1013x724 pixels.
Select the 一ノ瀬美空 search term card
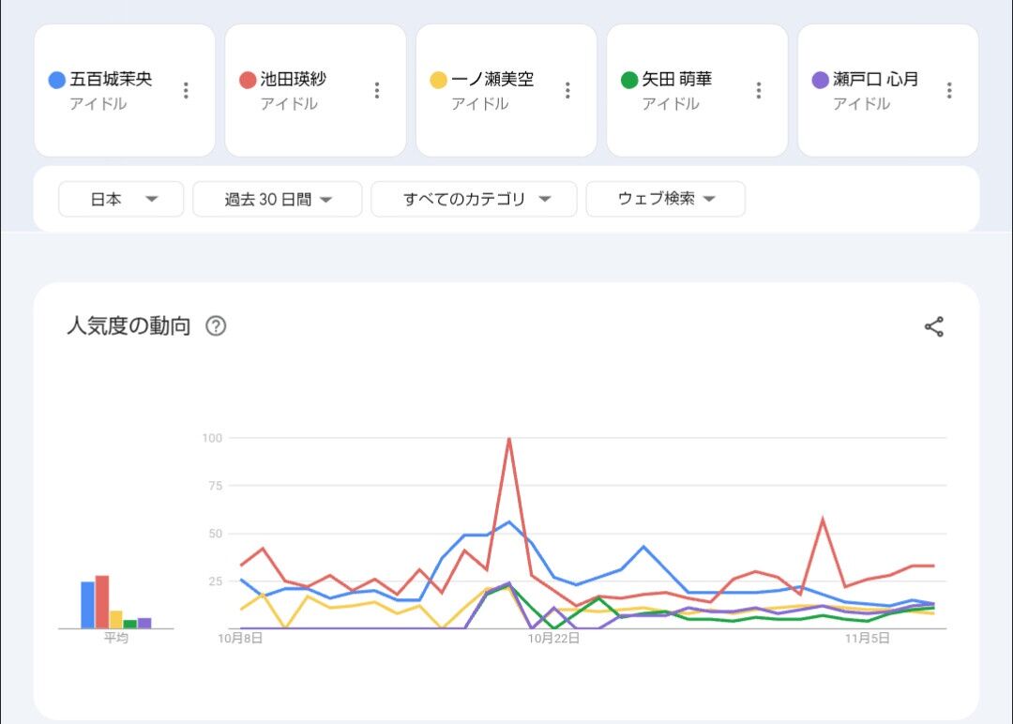(492, 90)
